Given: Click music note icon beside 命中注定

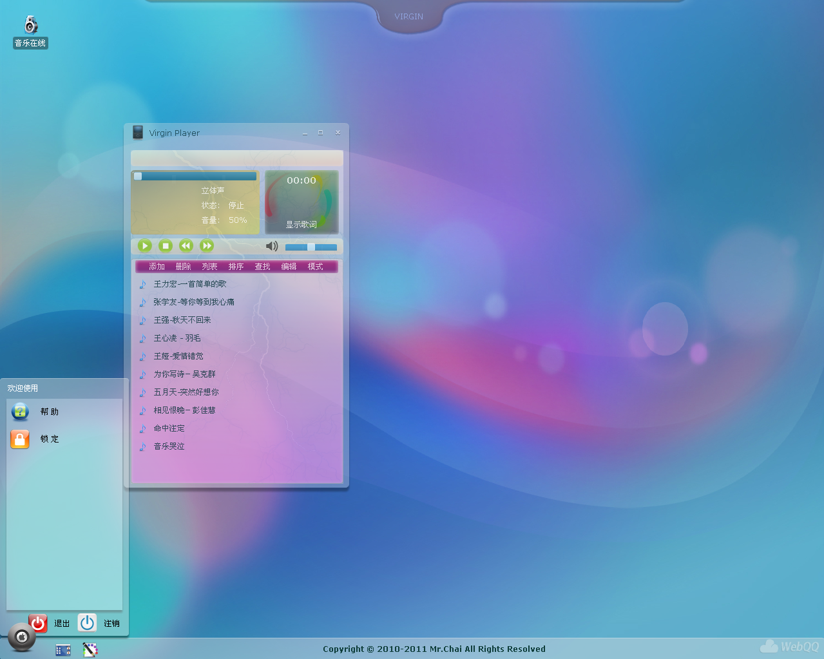Looking at the screenshot, I should [x=143, y=428].
